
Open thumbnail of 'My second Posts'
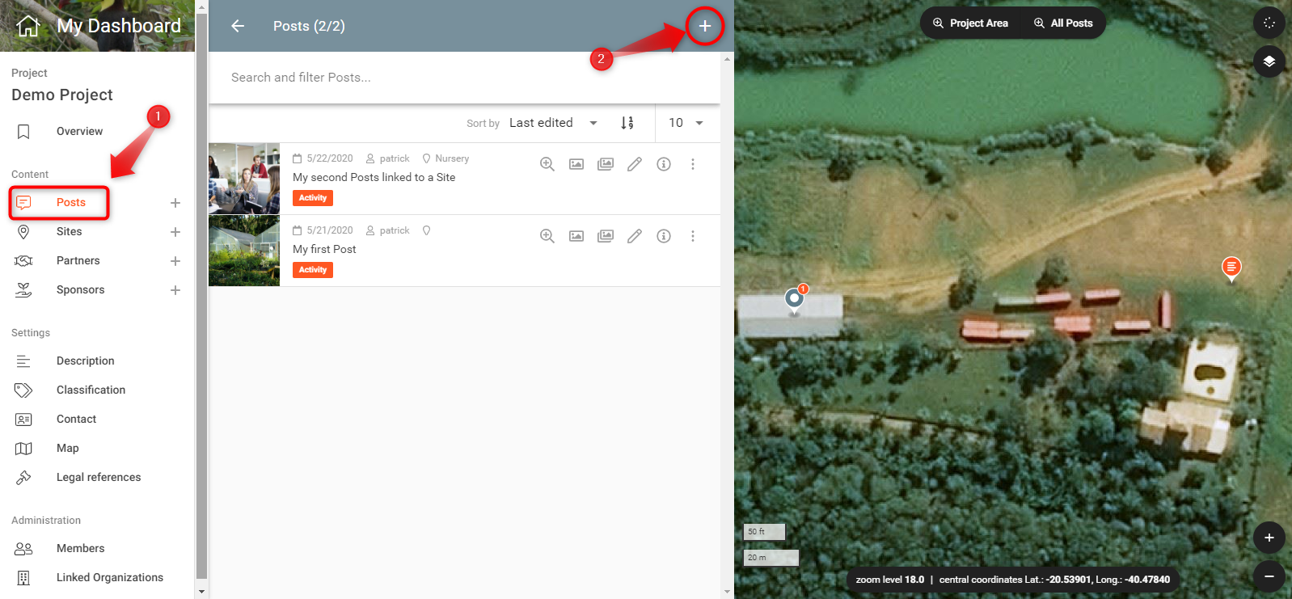point(244,179)
